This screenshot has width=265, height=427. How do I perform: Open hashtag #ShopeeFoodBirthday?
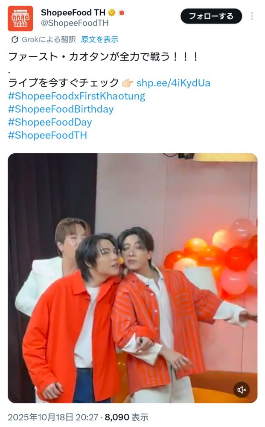click(61, 109)
